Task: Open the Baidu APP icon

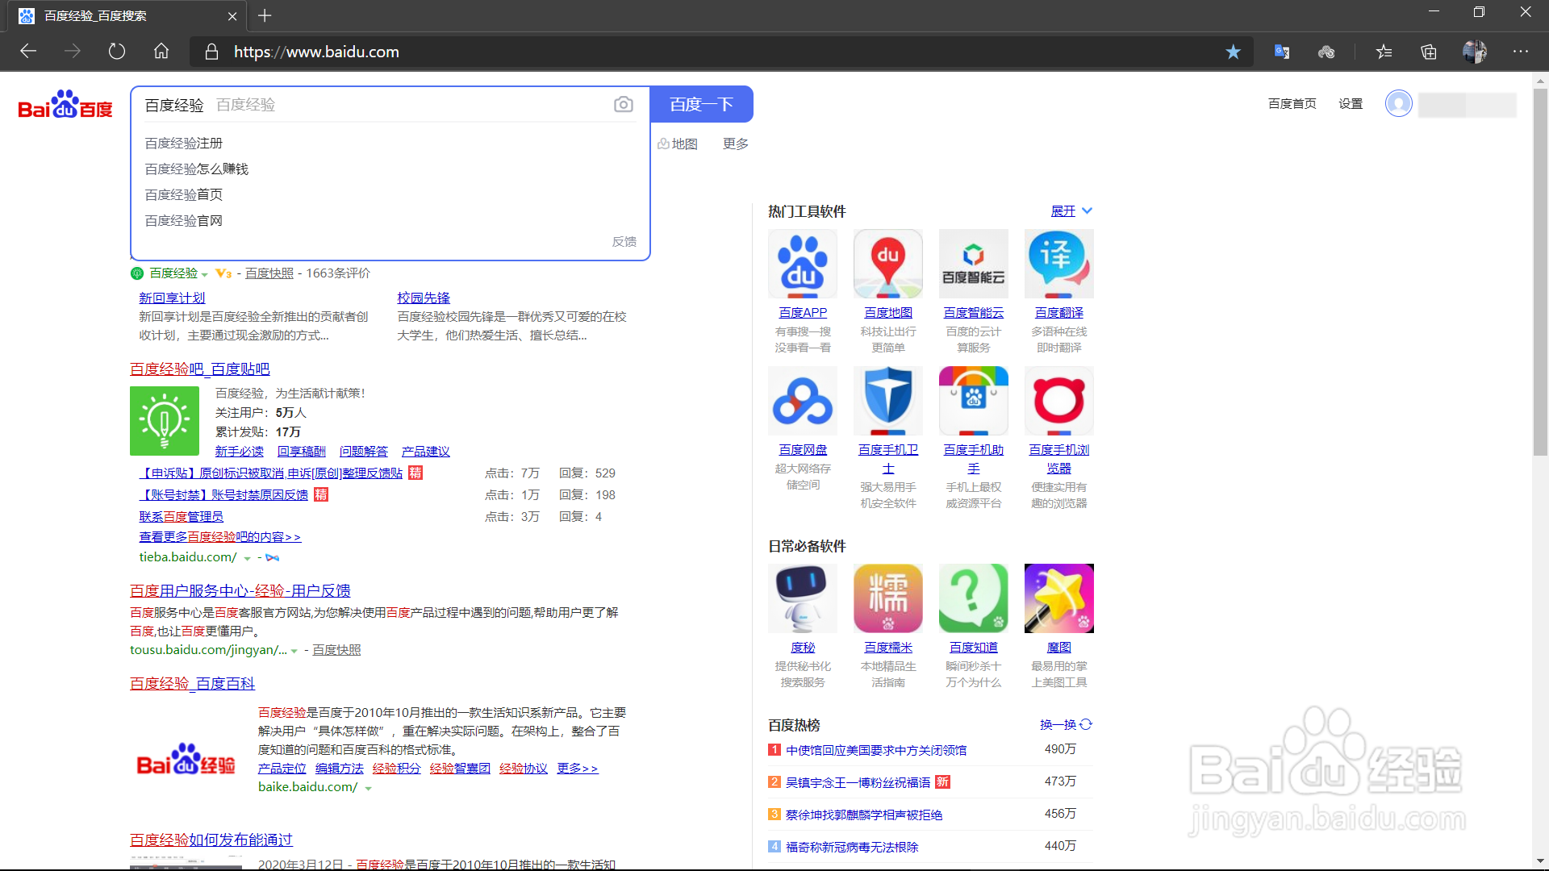Action: tap(802, 264)
